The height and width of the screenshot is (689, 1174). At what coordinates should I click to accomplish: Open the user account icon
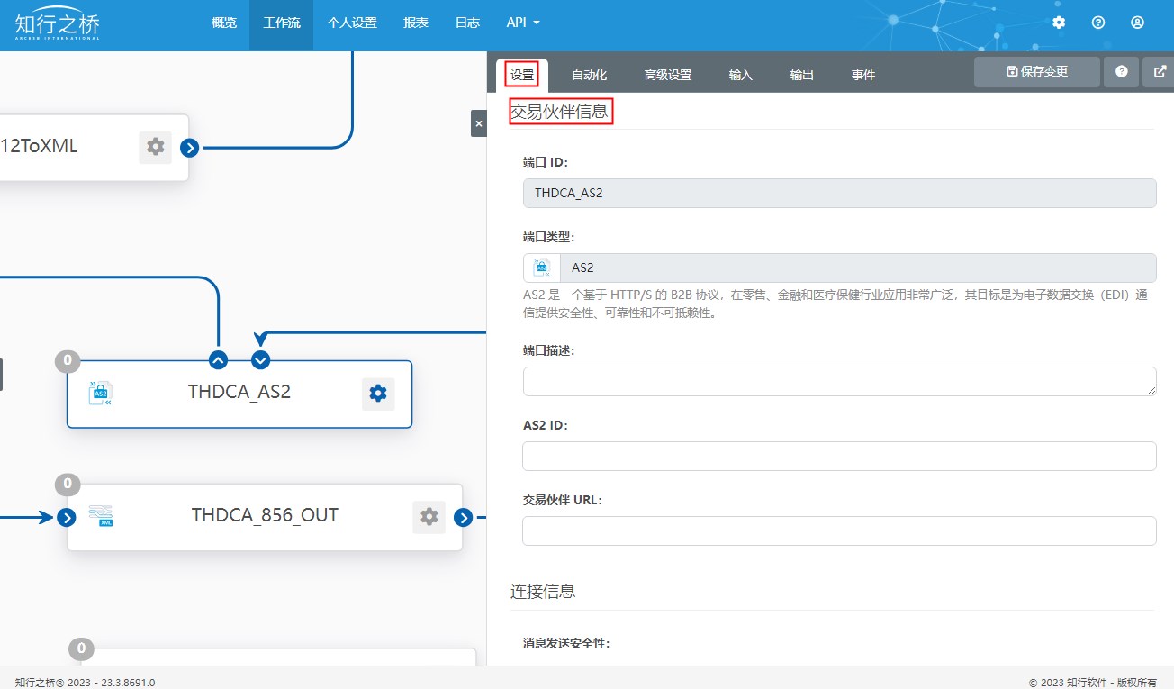tap(1137, 23)
